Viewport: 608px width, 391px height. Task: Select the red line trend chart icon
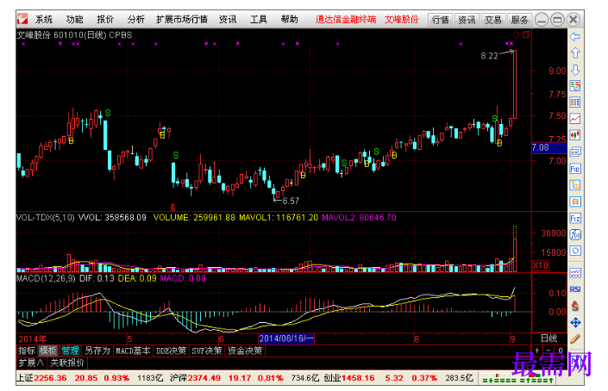[x=574, y=119]
